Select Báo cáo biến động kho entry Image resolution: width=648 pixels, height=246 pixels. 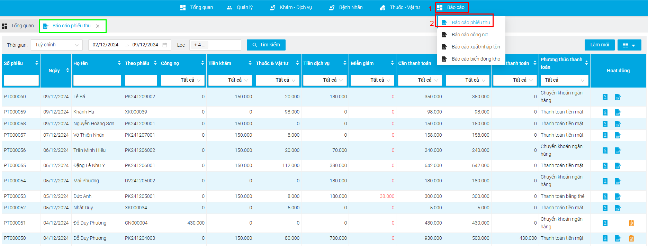[471, 59]
